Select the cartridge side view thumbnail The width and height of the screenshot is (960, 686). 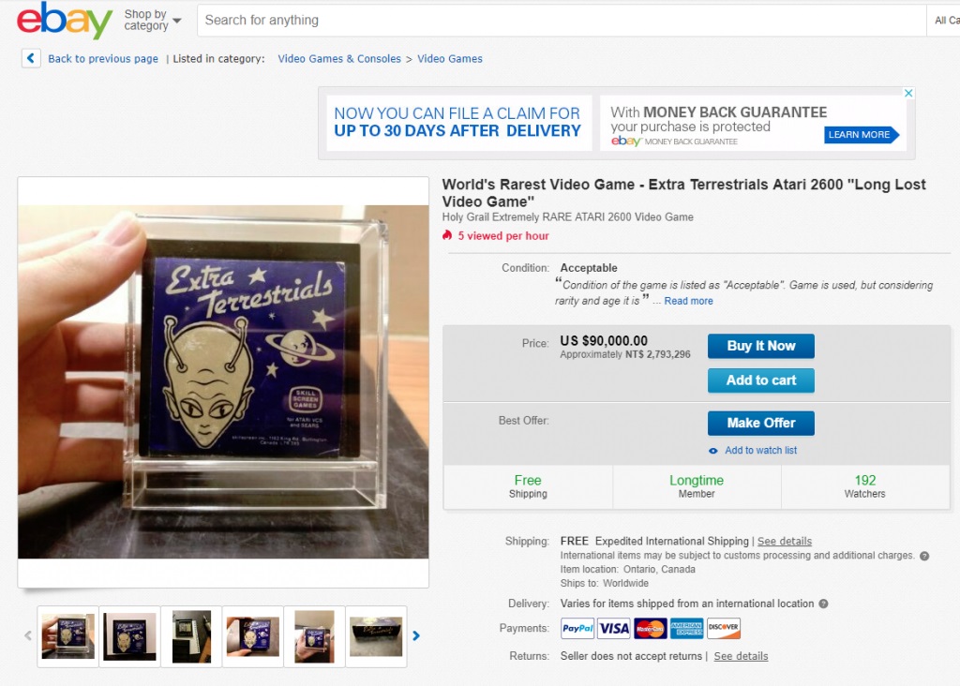(x=376, y=636)
